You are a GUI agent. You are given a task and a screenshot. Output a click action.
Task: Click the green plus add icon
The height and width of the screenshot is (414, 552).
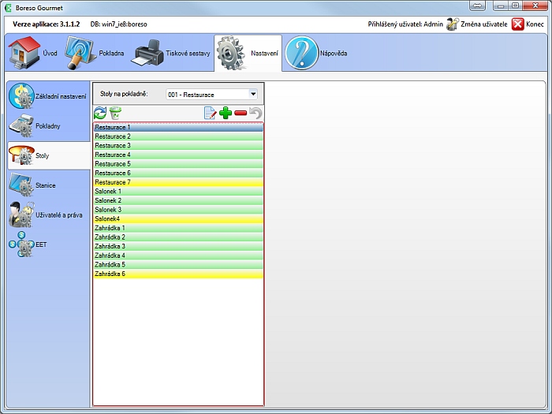226,114
